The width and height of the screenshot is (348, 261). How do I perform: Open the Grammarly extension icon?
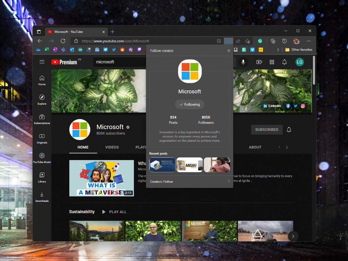[x=260, y=41]
